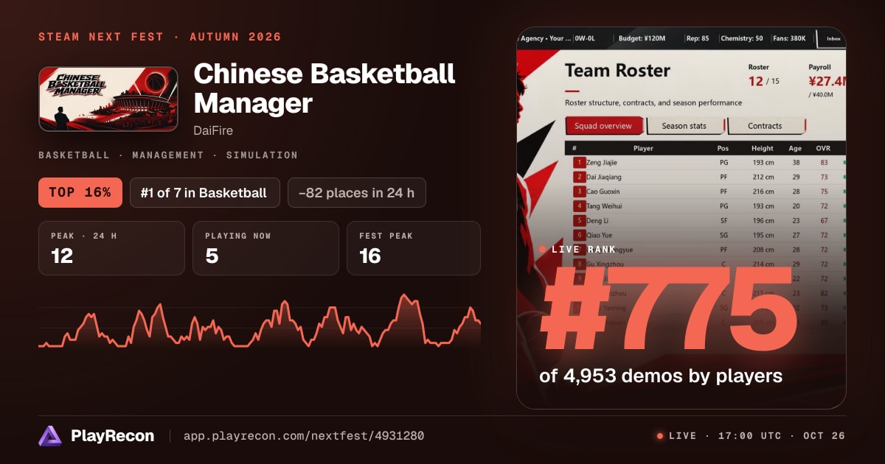This screenshot has height=464, width=885.
Task: Click the −82 places in 24 h badge
Action: [x=357, y=193]
